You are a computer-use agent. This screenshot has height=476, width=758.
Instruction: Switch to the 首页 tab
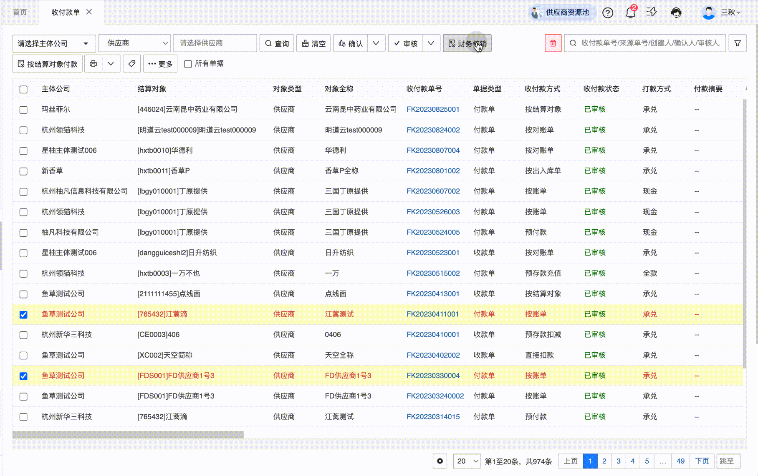[20, 12]
